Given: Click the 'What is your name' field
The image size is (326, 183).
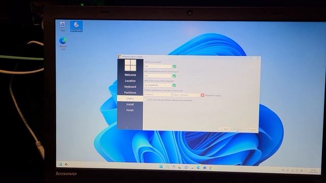Looking at the screenshot, I should (x=158, y=67).
